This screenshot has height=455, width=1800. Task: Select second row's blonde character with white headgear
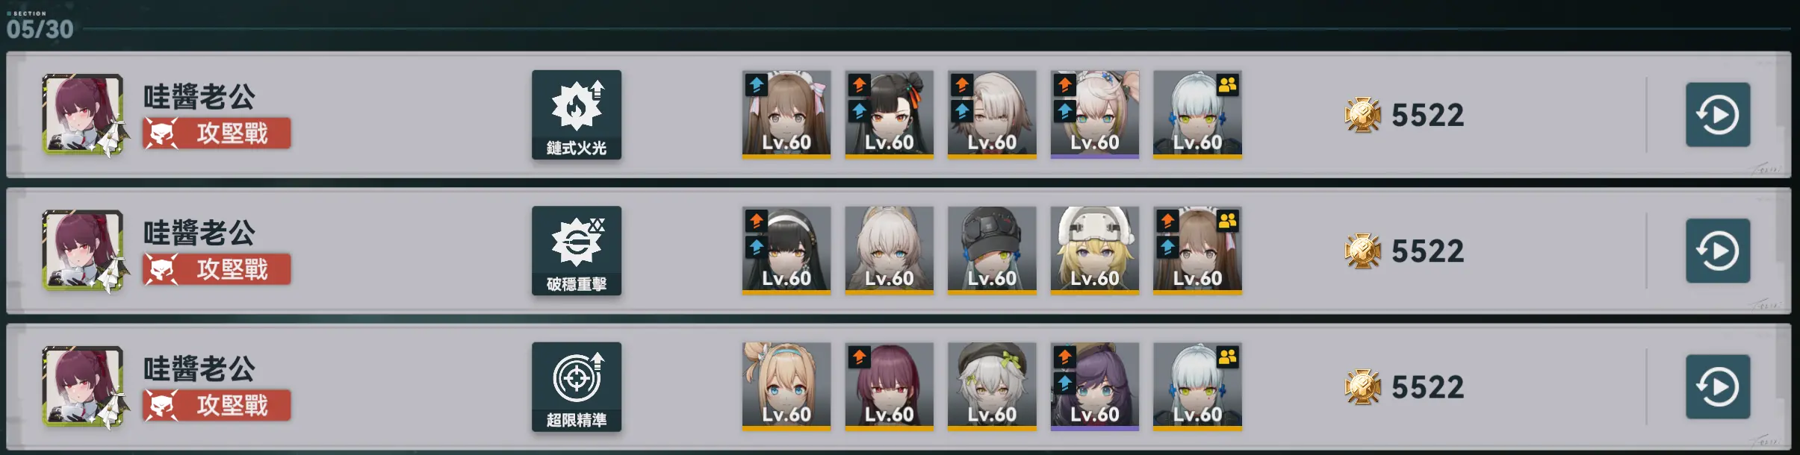[x=1094, y=251]
